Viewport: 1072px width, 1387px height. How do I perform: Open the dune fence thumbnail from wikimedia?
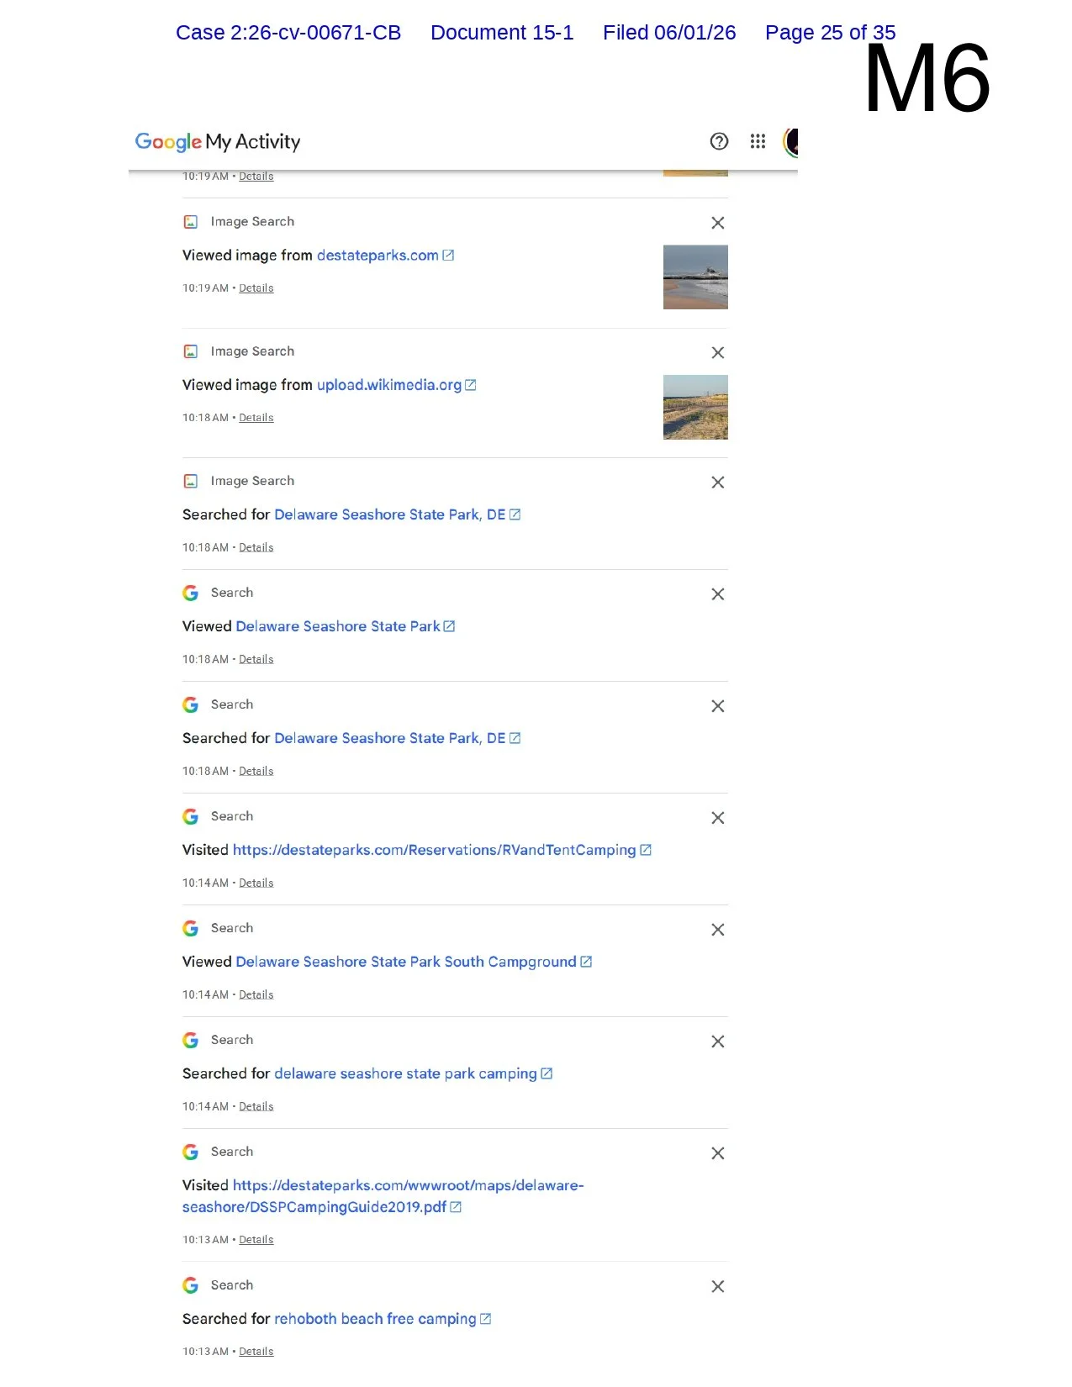tap(695, 407)
